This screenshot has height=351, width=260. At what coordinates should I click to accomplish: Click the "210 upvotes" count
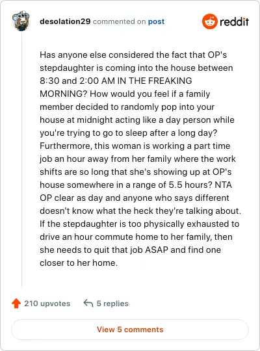47,304
